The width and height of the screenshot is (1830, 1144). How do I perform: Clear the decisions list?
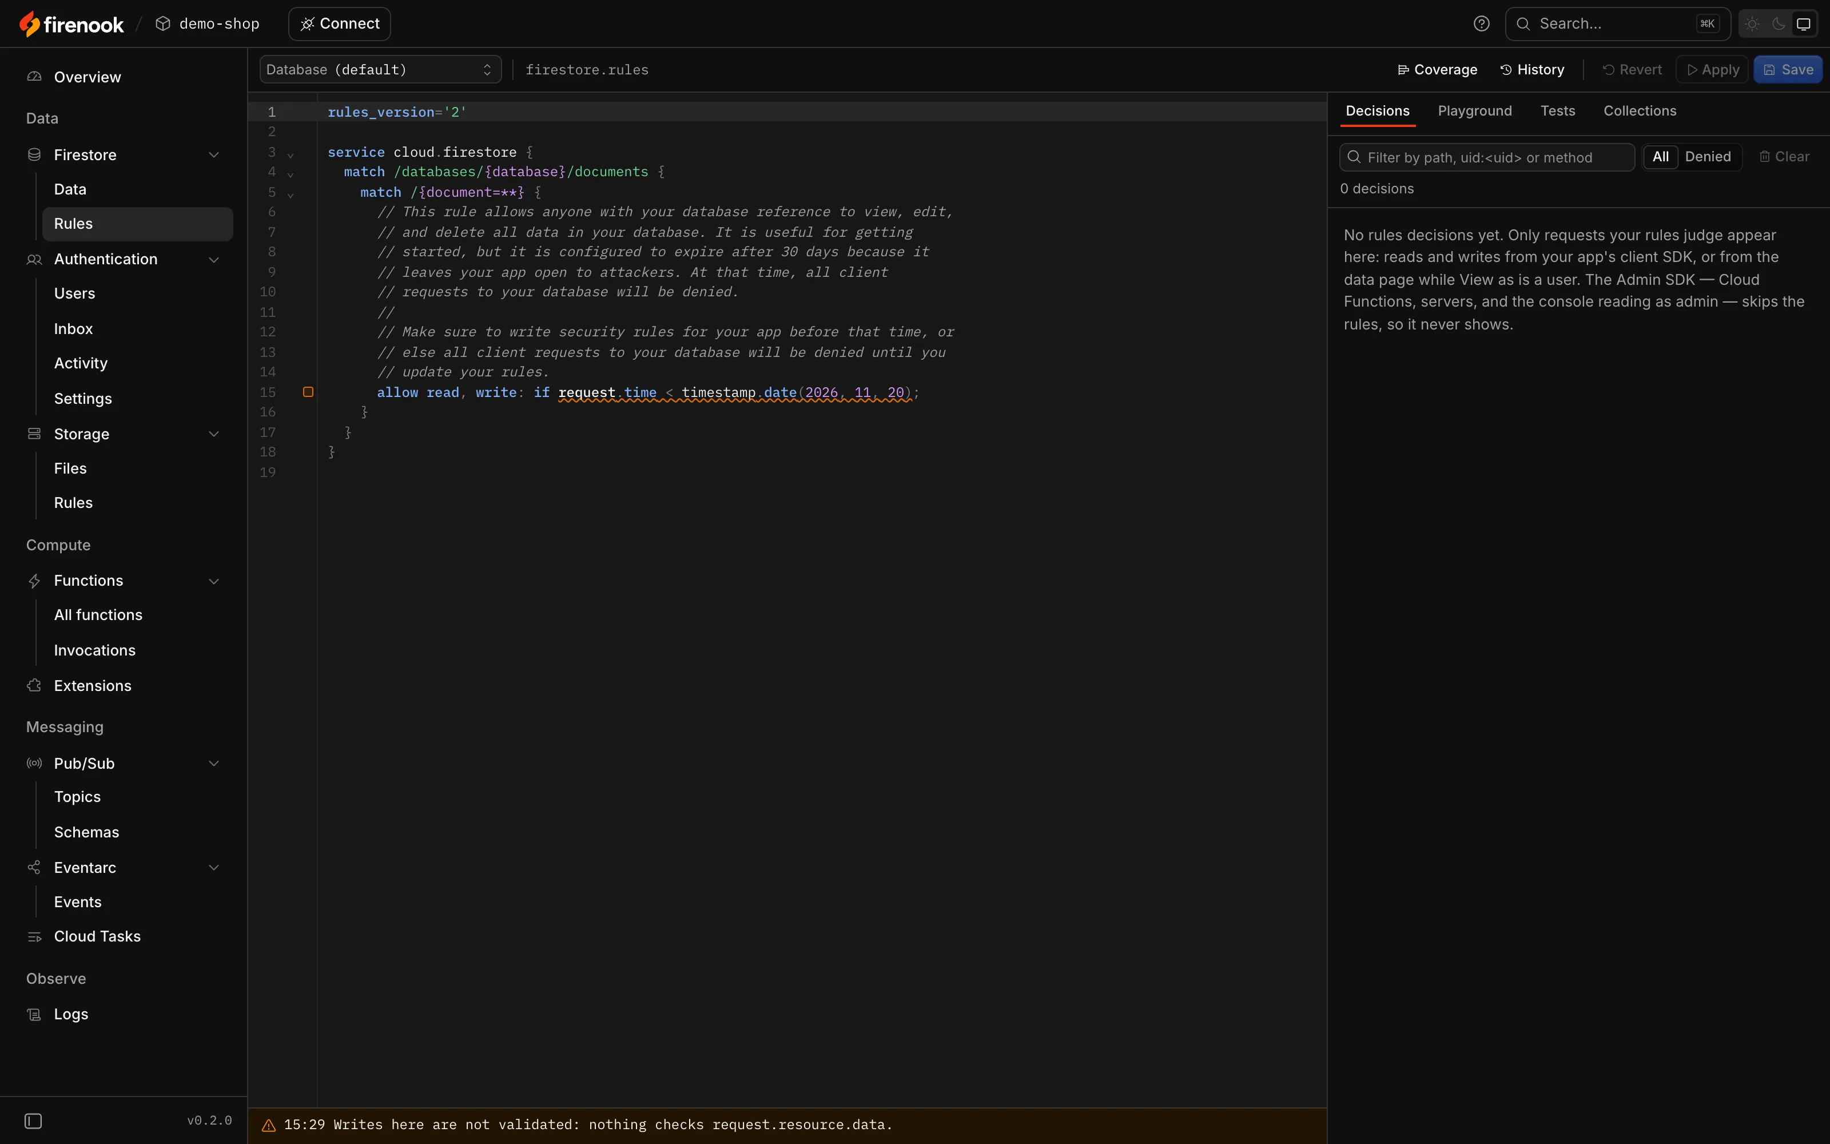click(1784, 157)
